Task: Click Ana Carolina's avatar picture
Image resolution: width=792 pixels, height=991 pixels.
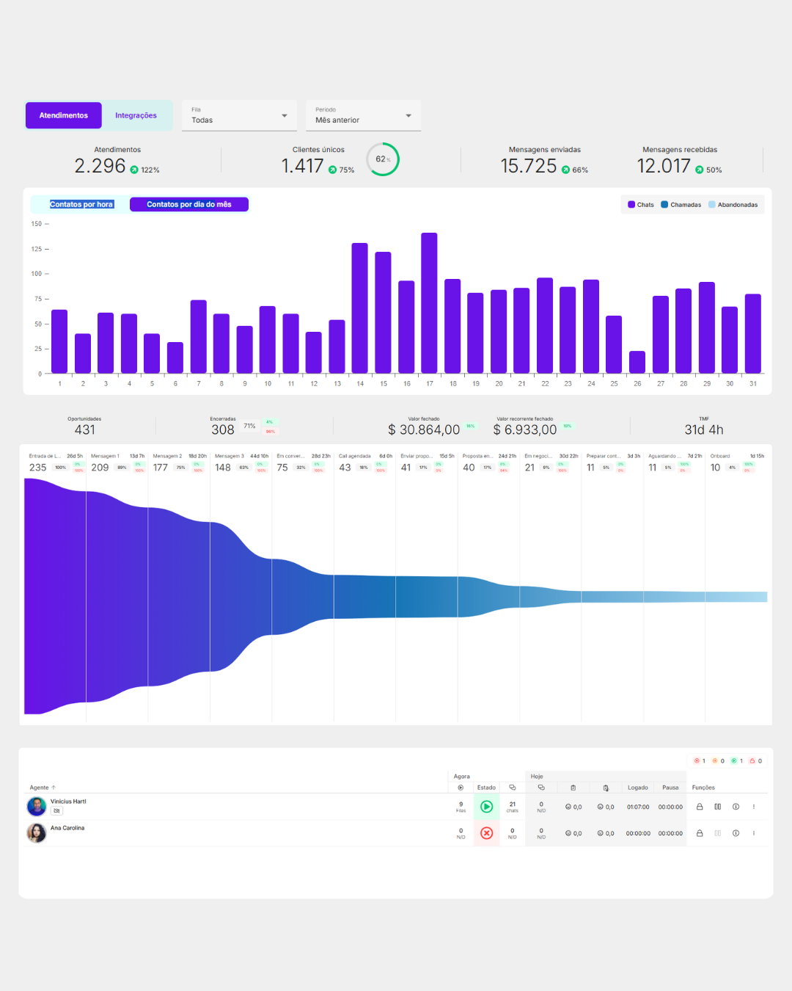Action: coord(37,833)
